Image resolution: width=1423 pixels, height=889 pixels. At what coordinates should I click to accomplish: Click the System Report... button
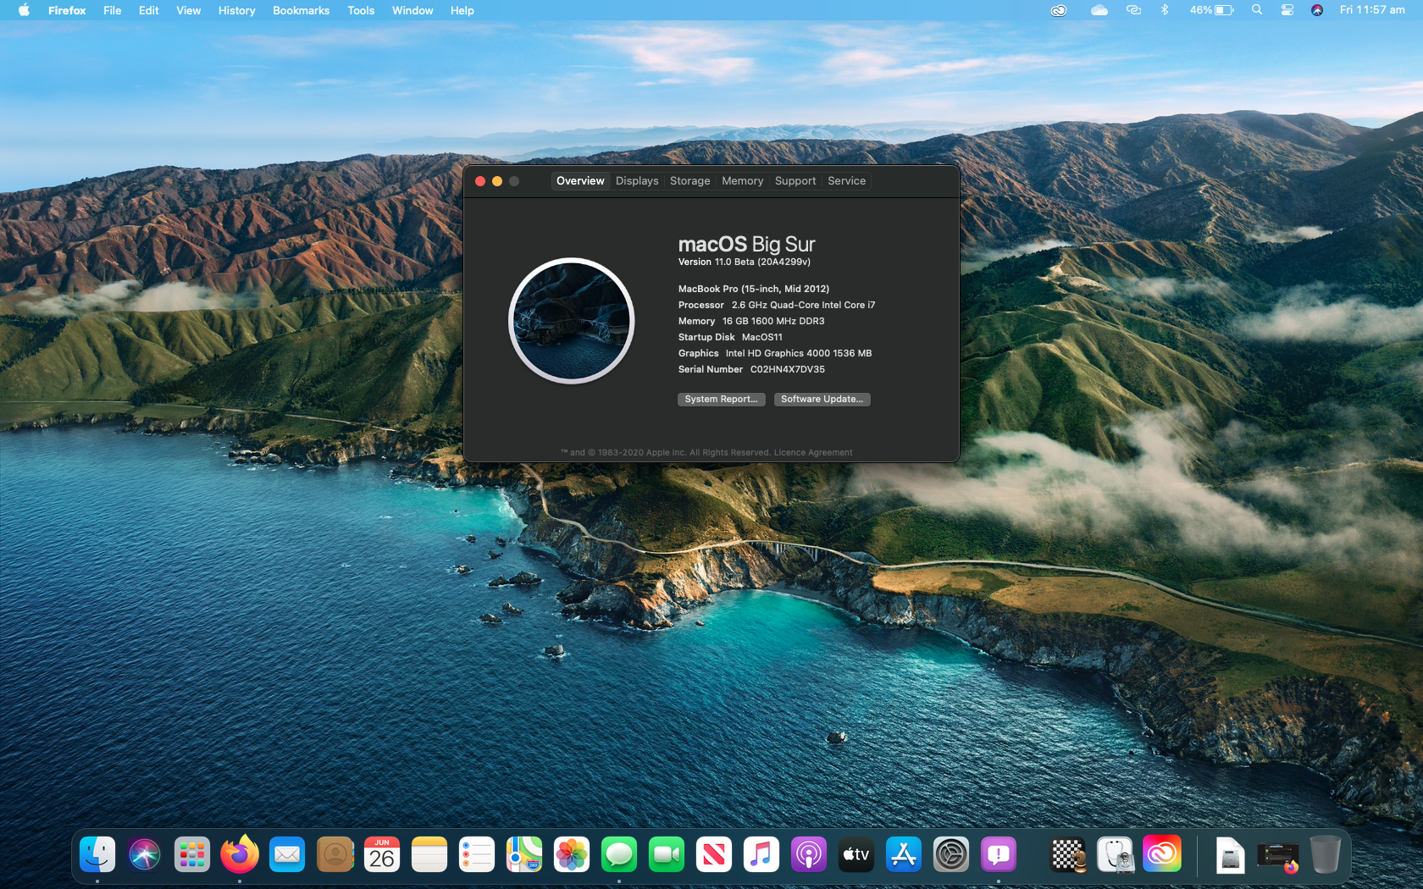721,400
